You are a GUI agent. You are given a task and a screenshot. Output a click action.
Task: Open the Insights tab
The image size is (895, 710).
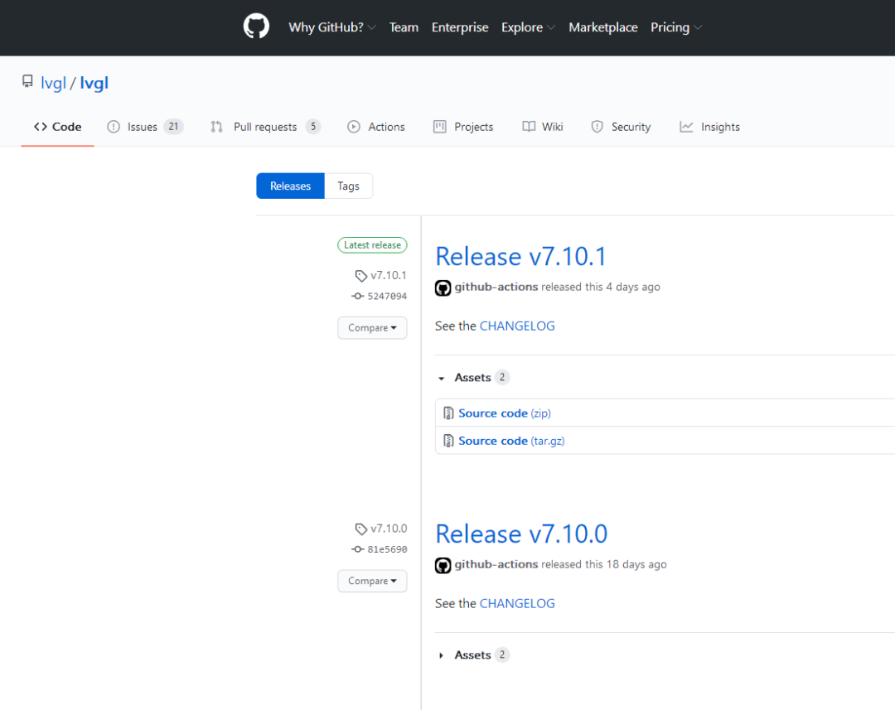[710, 127]
